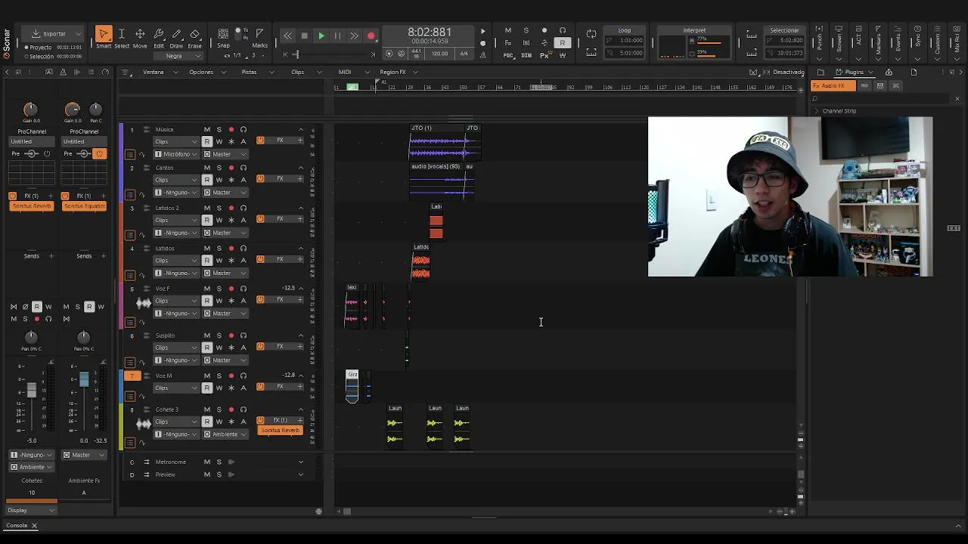Toggle the DIM solo button
968x544 pixels.
pyautogui.click(x=526, y=55)
